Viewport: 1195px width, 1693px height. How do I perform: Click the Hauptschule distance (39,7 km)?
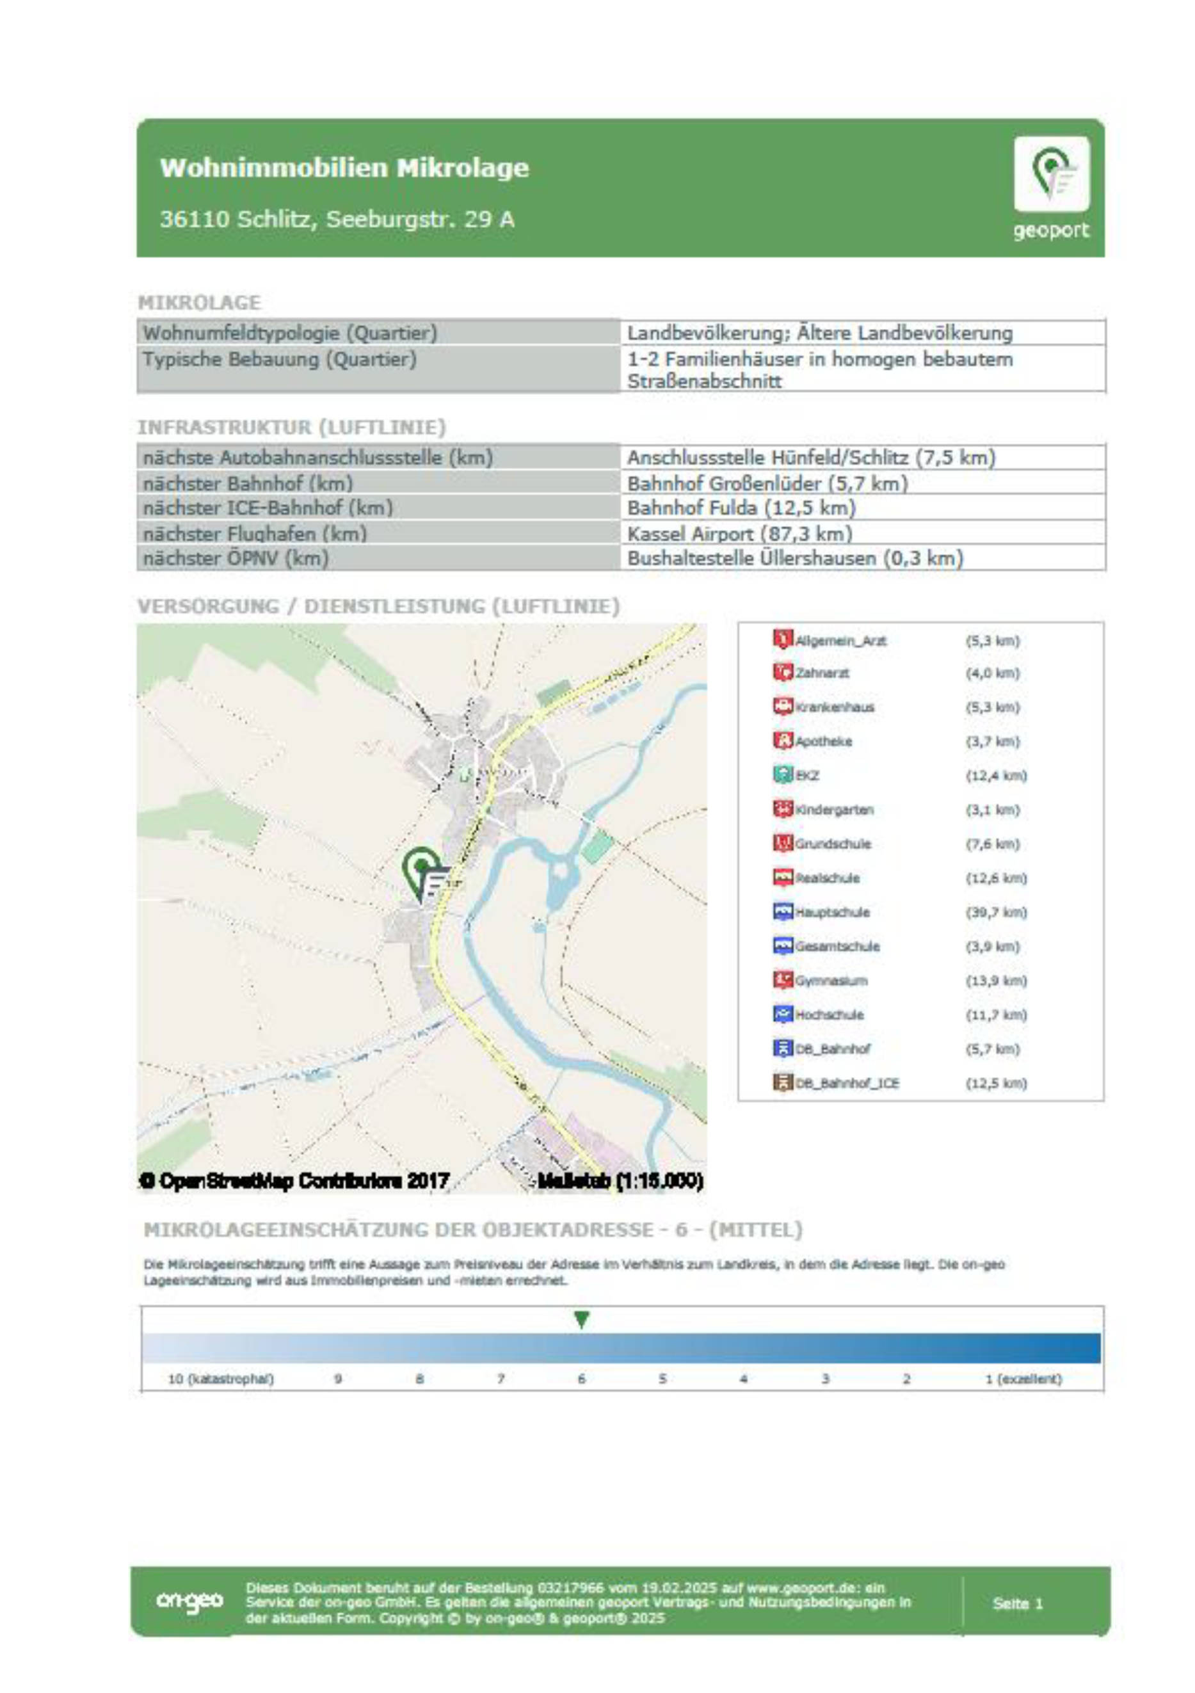tap(996, 912)
